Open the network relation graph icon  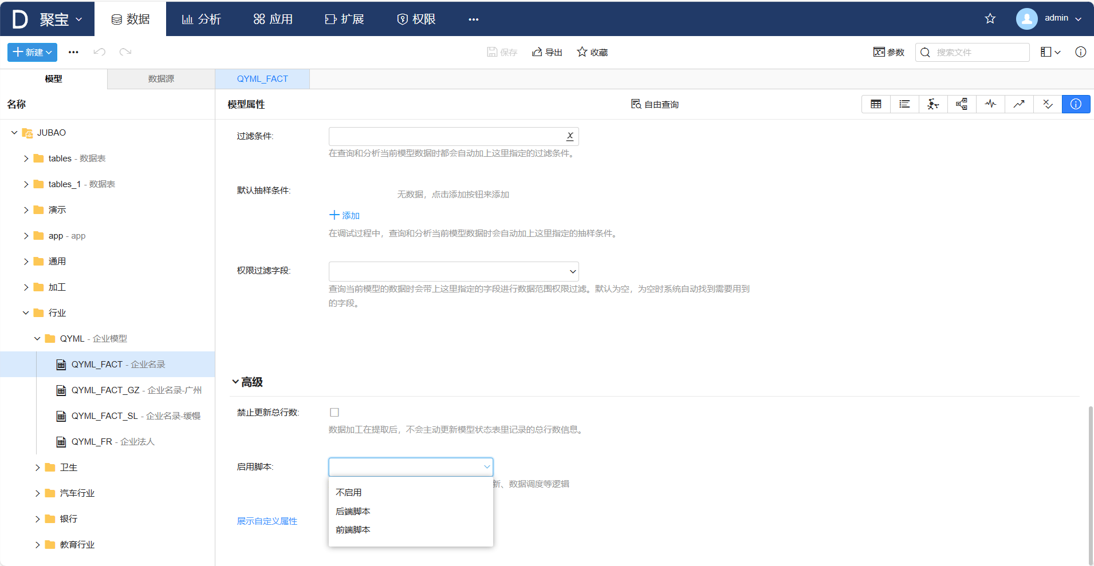coord(933,104)
